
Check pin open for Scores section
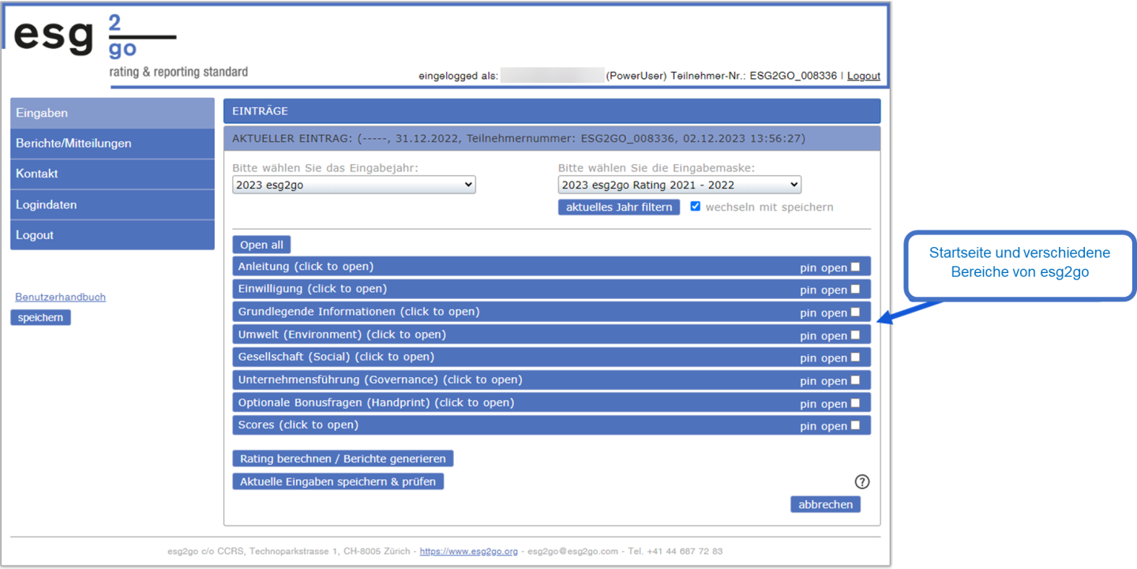(855, 425)
